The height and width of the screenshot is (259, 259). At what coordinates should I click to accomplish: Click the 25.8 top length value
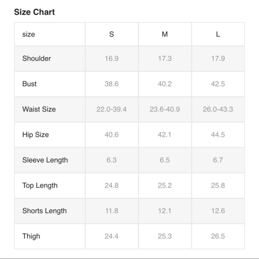218,185
